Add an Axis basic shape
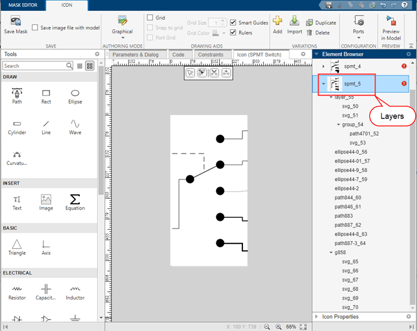 [46, 248]
